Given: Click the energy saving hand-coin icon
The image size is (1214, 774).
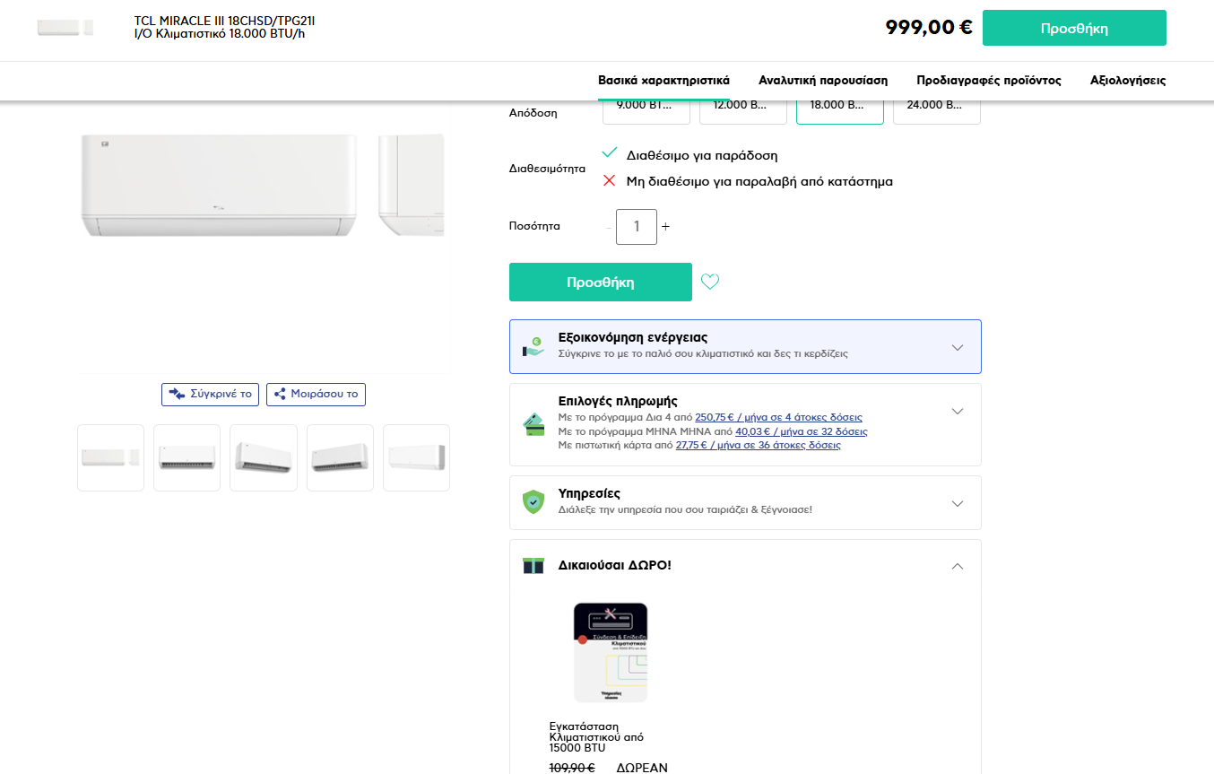Looking at the screenshot, I should coord(533,346).
